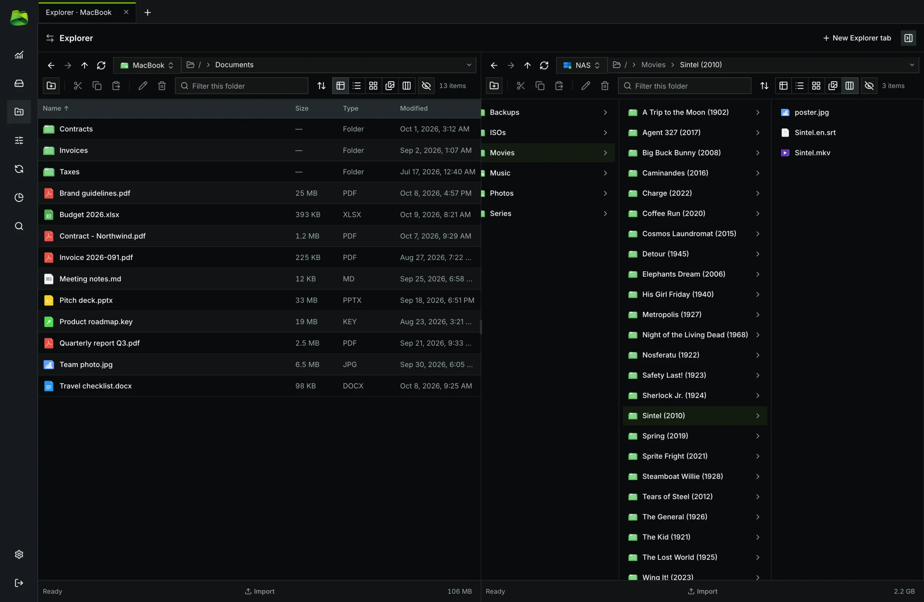Viewport: 924px width, 602px height.
Task: Open the NAS device dropdown
Action: pos(582,65)
